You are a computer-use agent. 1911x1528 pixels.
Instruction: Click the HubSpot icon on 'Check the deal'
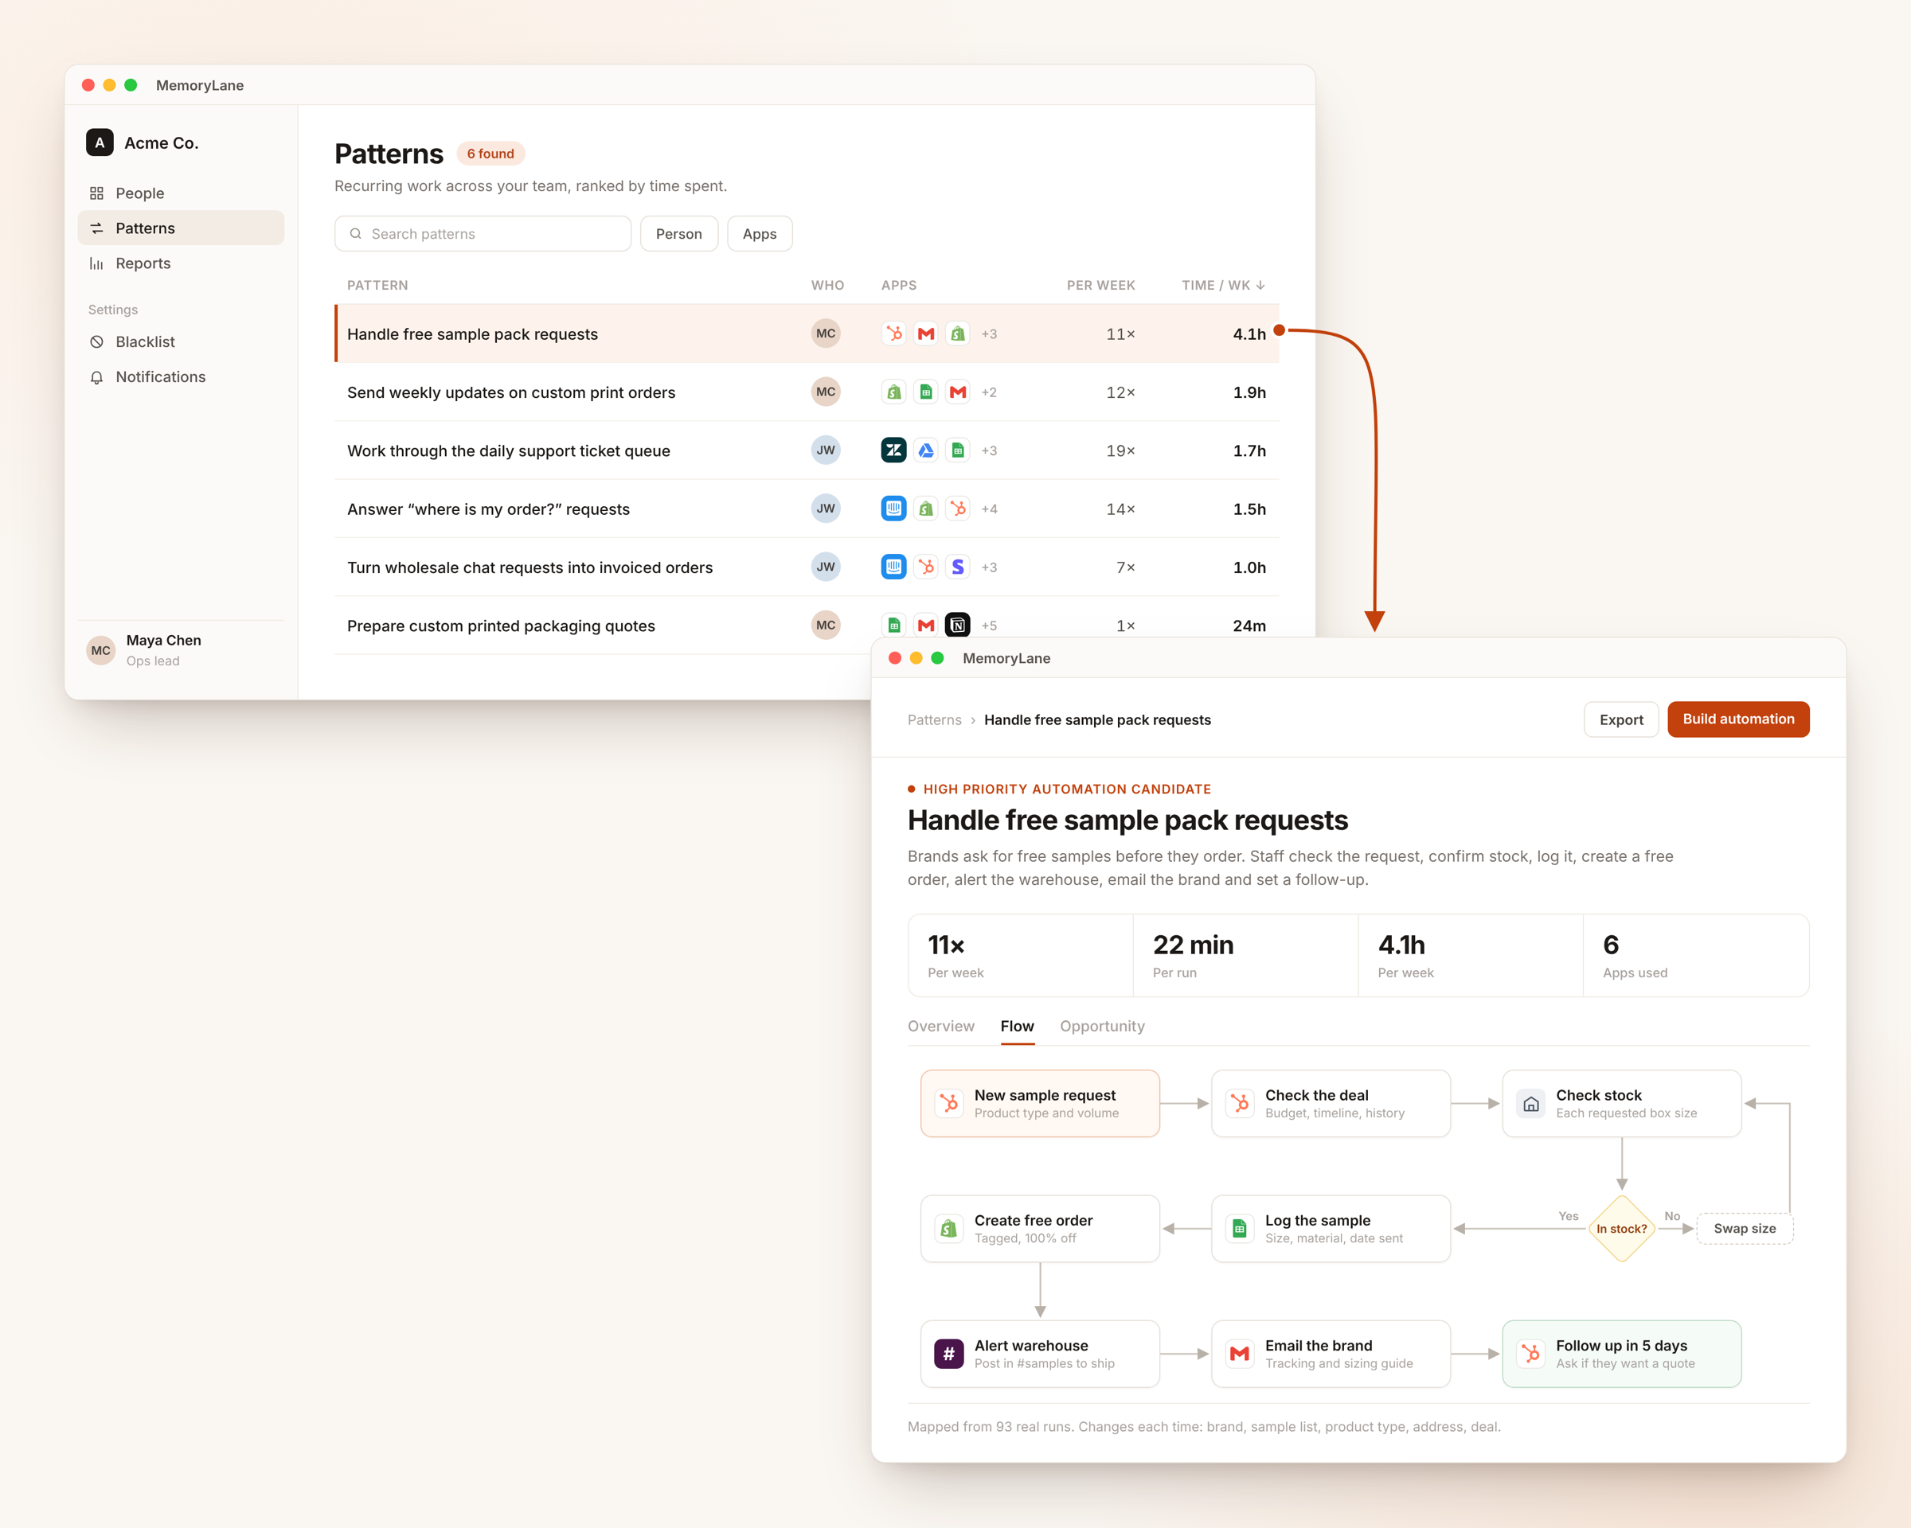tap(1240, 1104)
